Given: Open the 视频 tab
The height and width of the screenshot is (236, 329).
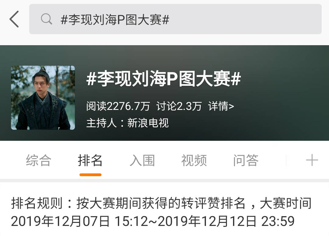Looking at the screenshot, I should click(x=194, y=160).
